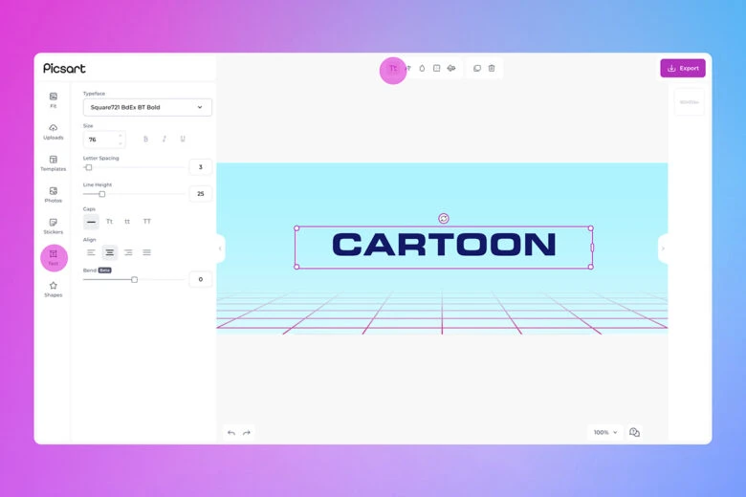Click the Bend slider handle
Viewport: 746px width, 497px height.
[x=135, y=280]
